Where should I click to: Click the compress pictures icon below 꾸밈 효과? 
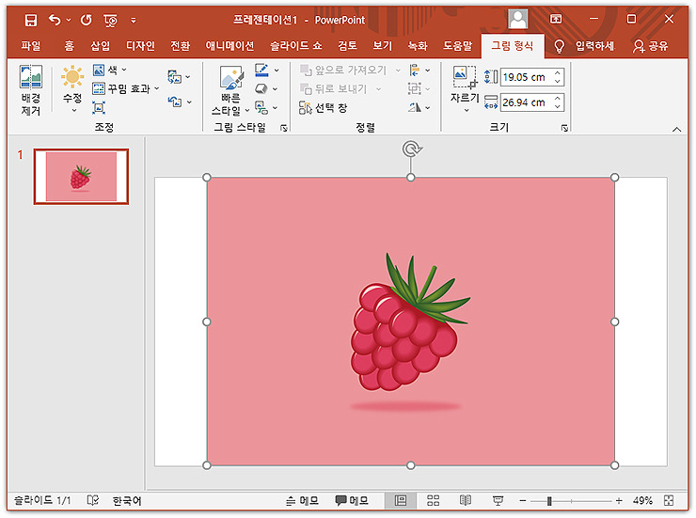pyautogui.click(x=99, y=107)
